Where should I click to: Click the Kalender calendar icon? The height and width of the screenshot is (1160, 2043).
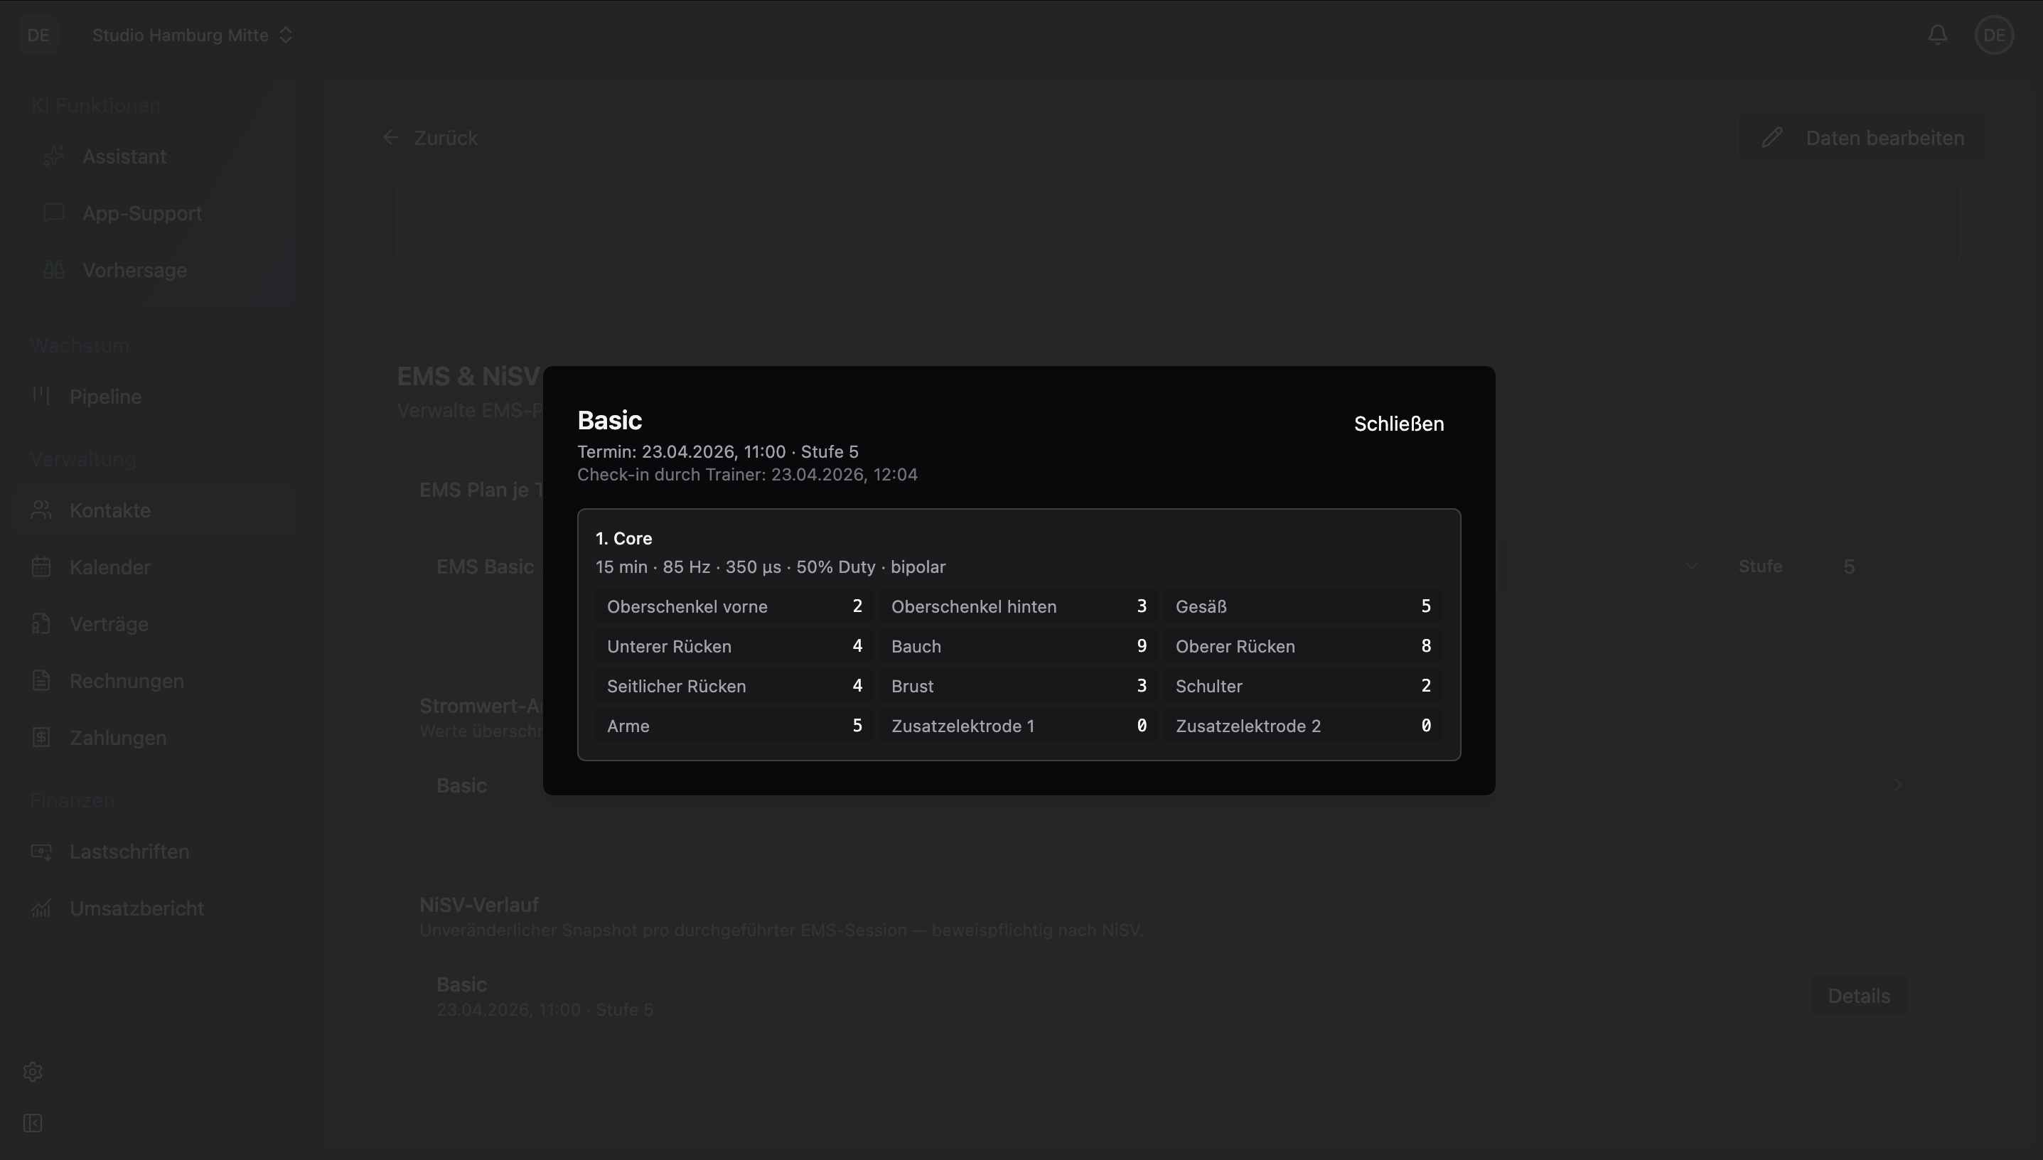click(x=41, y=567)
